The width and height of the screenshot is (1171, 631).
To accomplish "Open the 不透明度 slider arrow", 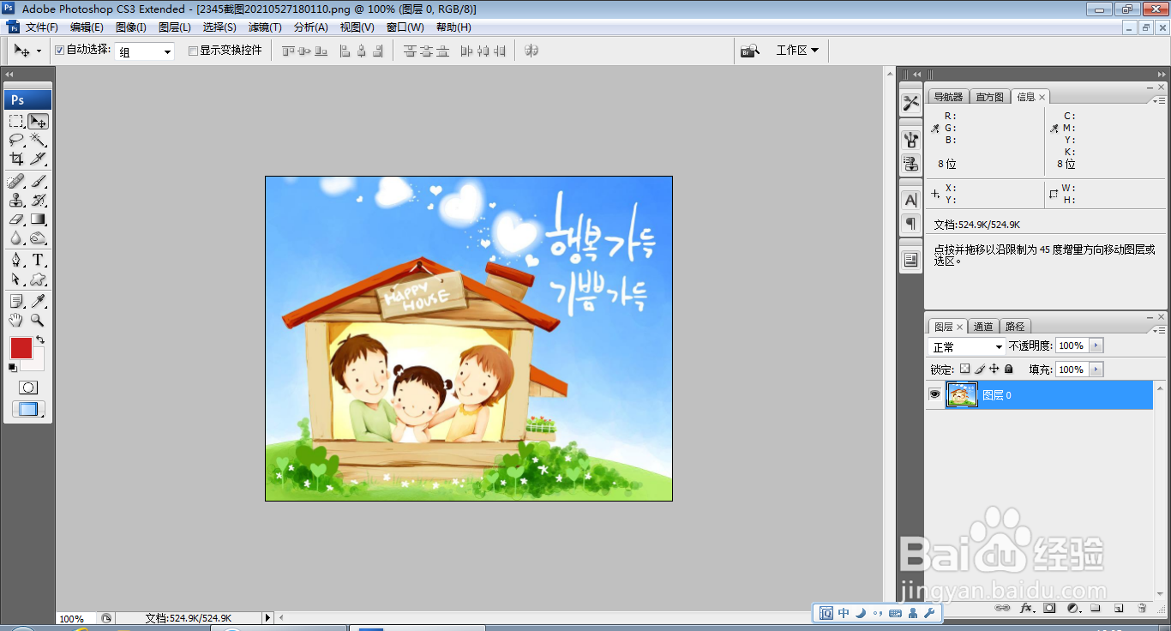I will (1096, 346).
